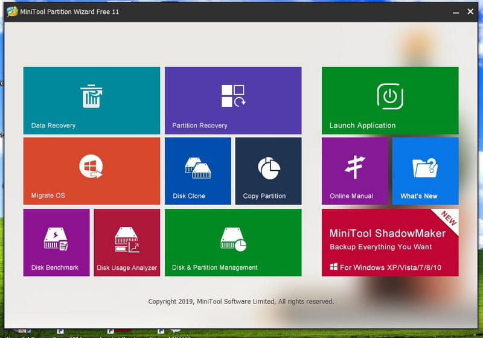Click the NEW ribbon on ShadowMaker banner
Screen dimensions: 483x338
click(x=447, y=219)
